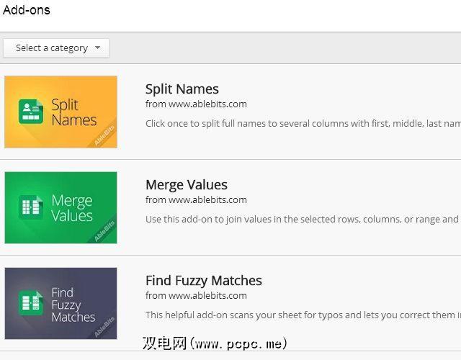Screen dimensions: 461x360
Task: Click the Add-ons dialog heading
Action: pos(27,11)
